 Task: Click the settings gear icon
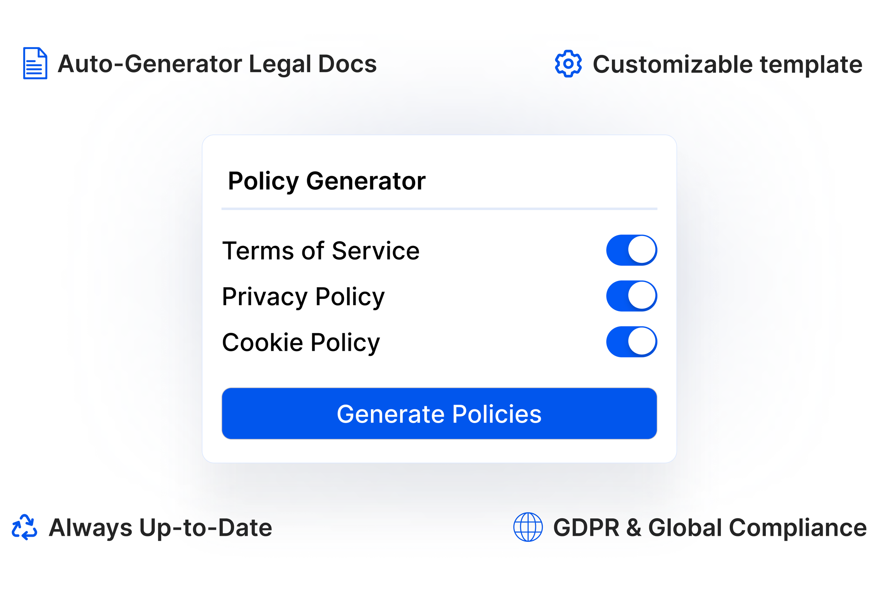[x=568, y=63]
